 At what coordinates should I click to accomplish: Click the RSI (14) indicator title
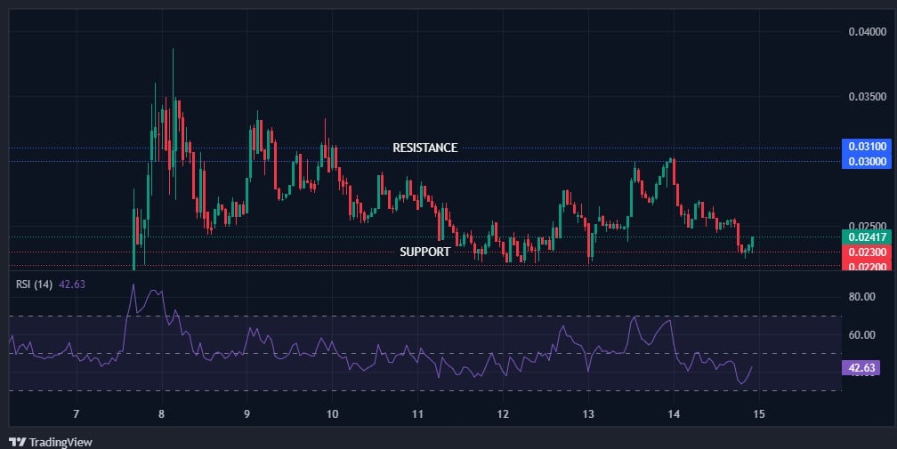(x=35, y=285)
